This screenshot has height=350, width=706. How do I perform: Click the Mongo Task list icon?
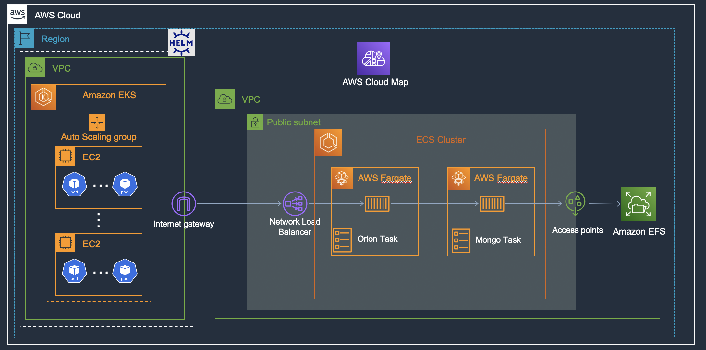[461, 241]
